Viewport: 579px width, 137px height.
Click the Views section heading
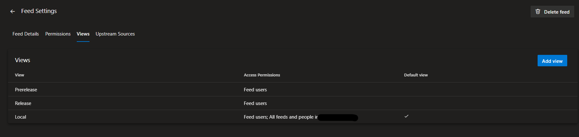coord(23,60)
